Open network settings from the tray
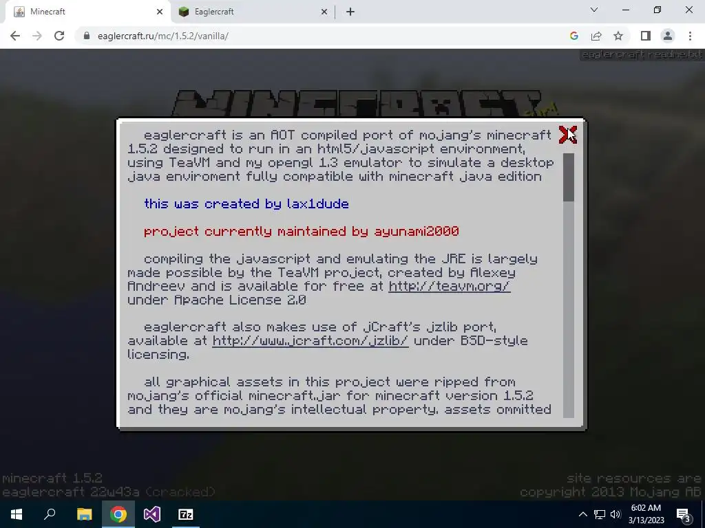 [600, 514]
